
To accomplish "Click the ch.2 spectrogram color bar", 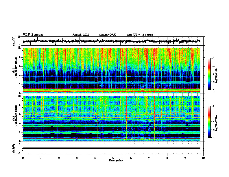I will point(209,122).
